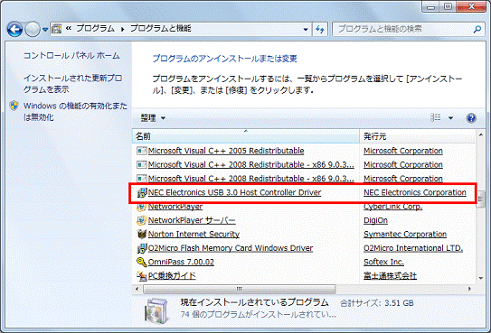Click the PC乗換ガイド icon
Viewport: 491px width, 333px height.
(142, 276)
